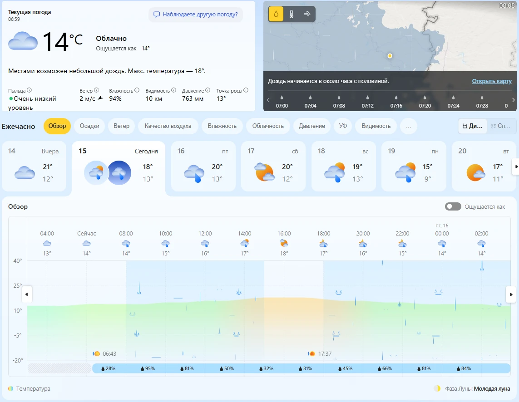This screenshot has width=519, height=402.
Task: Click info icon next to Видимость
Action: (173, 90)
